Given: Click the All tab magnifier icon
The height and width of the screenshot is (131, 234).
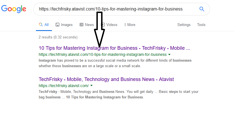Looking at the screenshot, I should click(x=41, y=25).
